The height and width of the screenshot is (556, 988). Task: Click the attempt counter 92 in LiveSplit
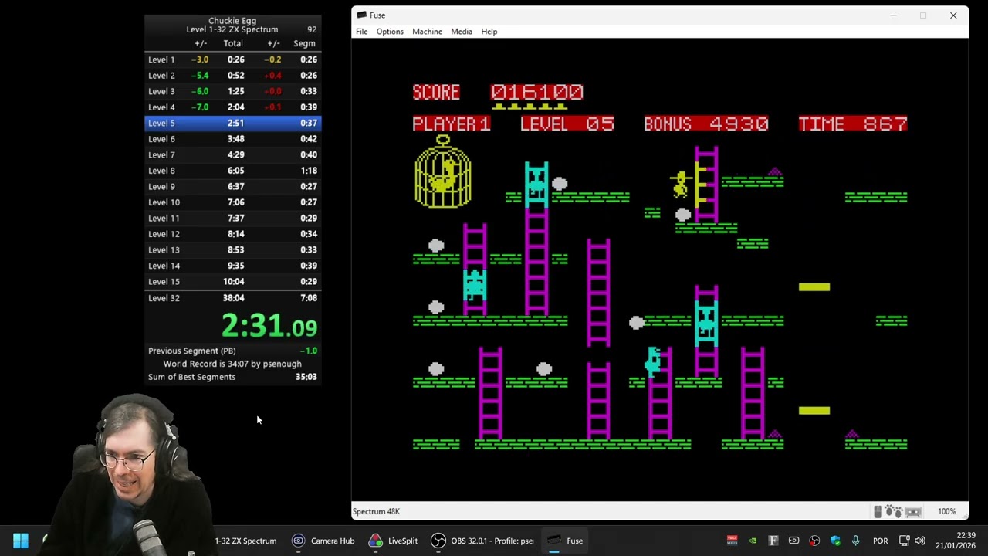(312, 29)
